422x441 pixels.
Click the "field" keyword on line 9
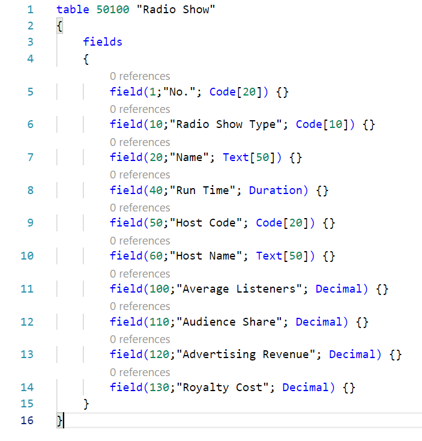[x=126, y=223]
